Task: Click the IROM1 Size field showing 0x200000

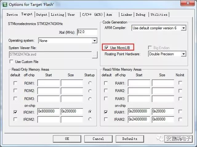Action: click(72, 111)
